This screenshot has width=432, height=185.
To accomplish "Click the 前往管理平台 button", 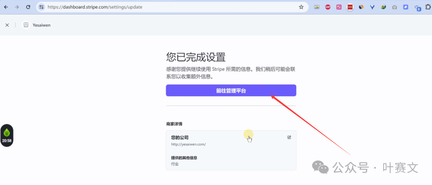I will tap(231, 91).
